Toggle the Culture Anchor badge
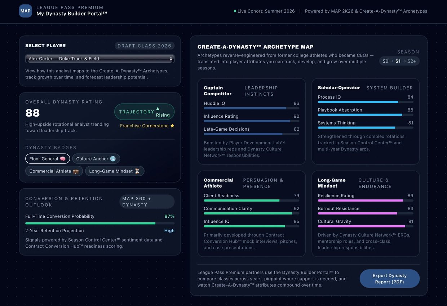Screen dimensions: 447x306 tap(96, 159)
